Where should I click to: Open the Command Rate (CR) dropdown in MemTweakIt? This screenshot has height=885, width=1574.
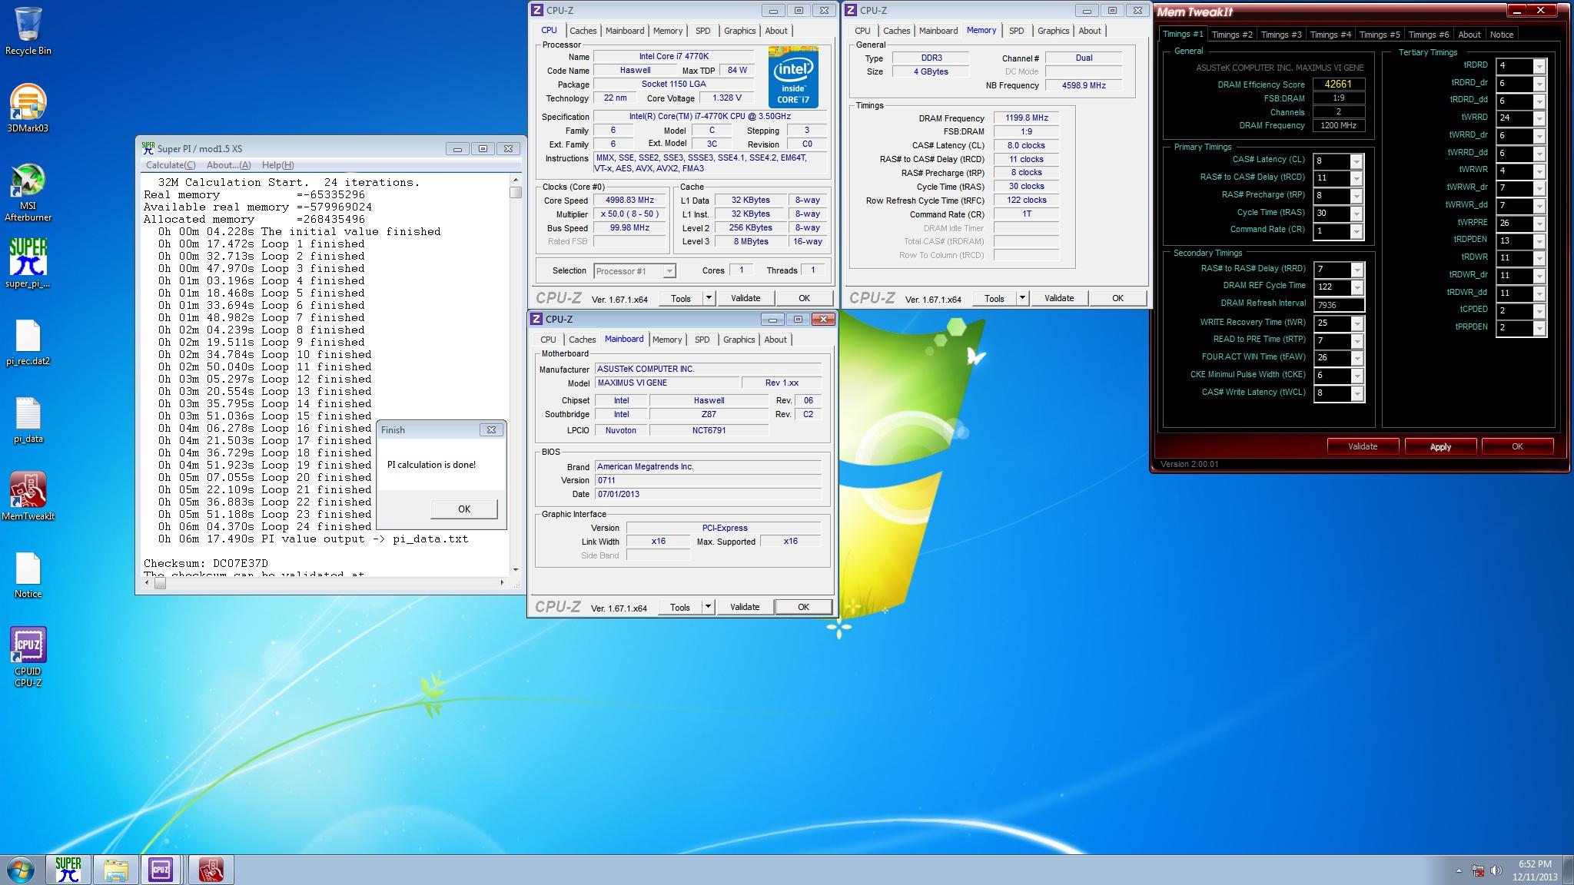pos(1356,231)
